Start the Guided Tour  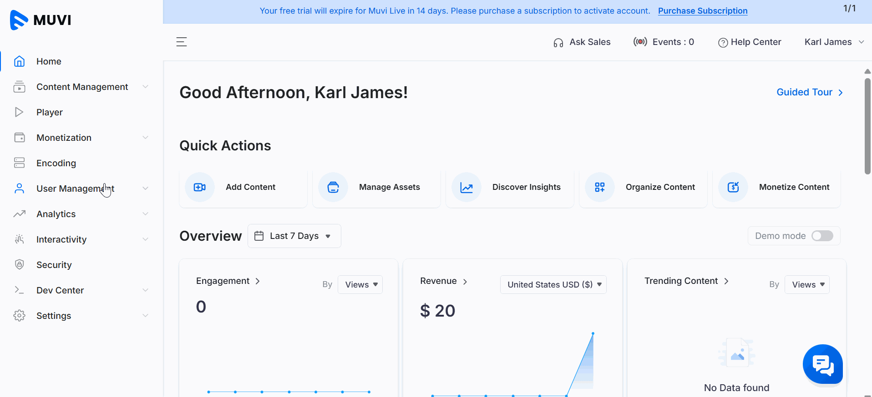pyautogui.click(x=810, y=92)
